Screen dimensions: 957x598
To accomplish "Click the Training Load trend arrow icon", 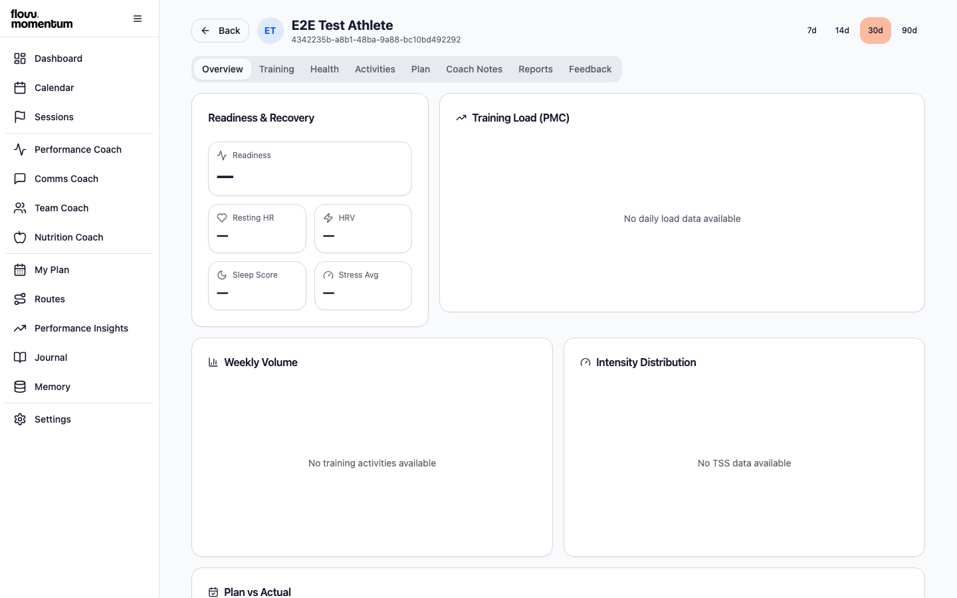I will click(461, 118).
